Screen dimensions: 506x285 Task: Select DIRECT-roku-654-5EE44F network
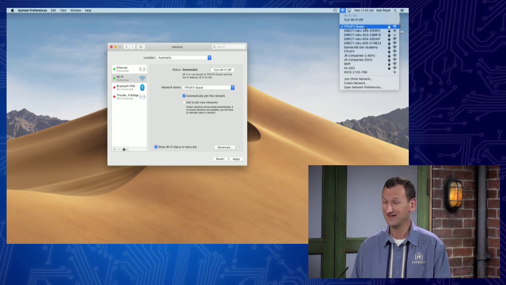pos(369,39)
